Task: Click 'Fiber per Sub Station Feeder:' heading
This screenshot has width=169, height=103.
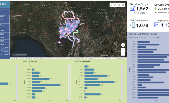Action: (x=143, y=34)
